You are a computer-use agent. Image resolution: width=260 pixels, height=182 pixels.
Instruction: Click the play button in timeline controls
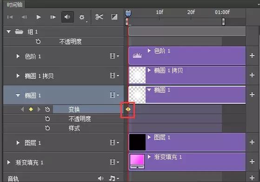[x=39, y=17]
